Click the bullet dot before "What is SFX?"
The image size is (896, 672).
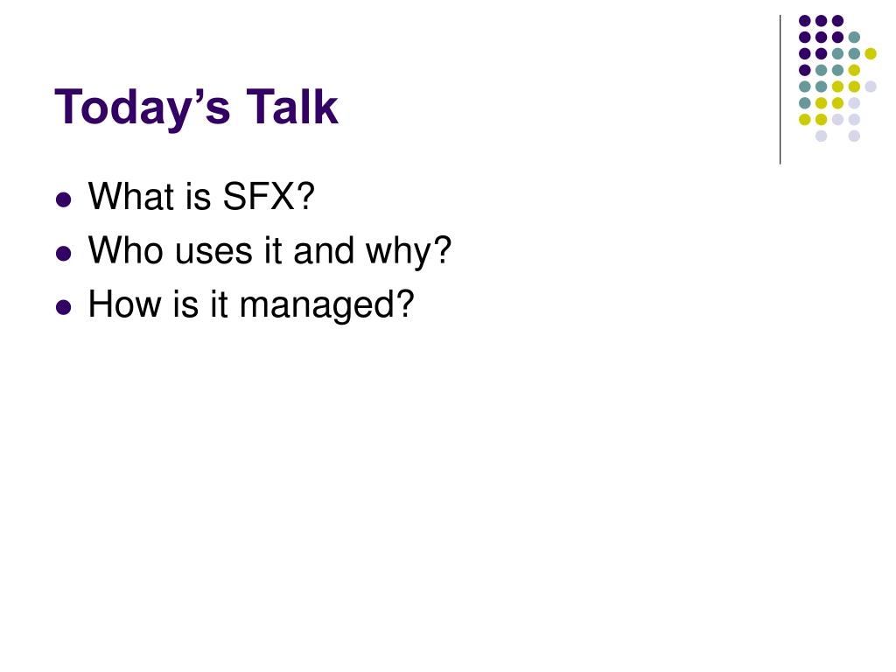(x=63, y=199)
